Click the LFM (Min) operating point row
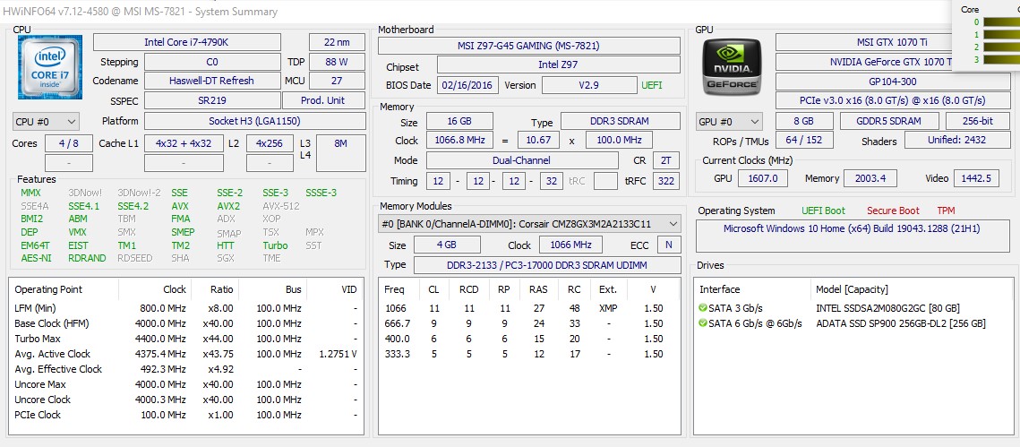Viewport: 1020px width, 447px height. (186, 308)
